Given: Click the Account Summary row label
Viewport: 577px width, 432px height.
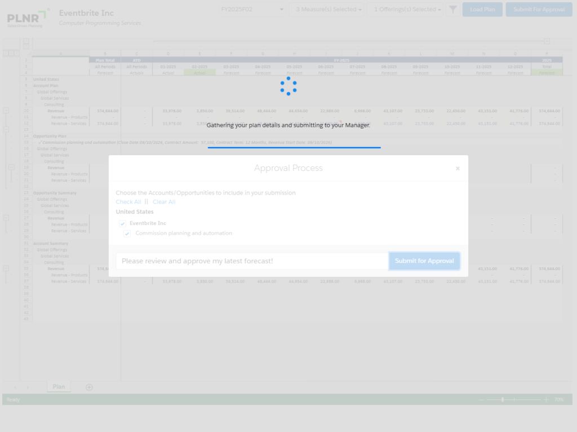Looking at the screenshot, I should coord(51,244).
